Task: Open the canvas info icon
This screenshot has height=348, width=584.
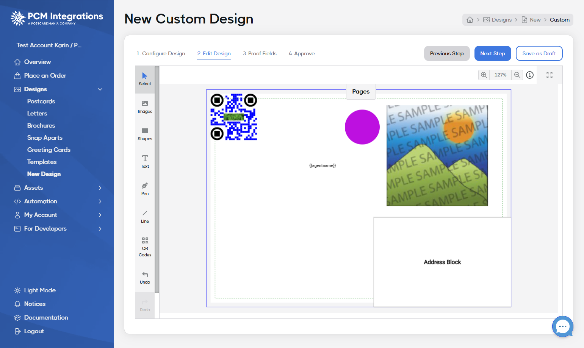Action: pyautogui.click(x=530, y=75)
